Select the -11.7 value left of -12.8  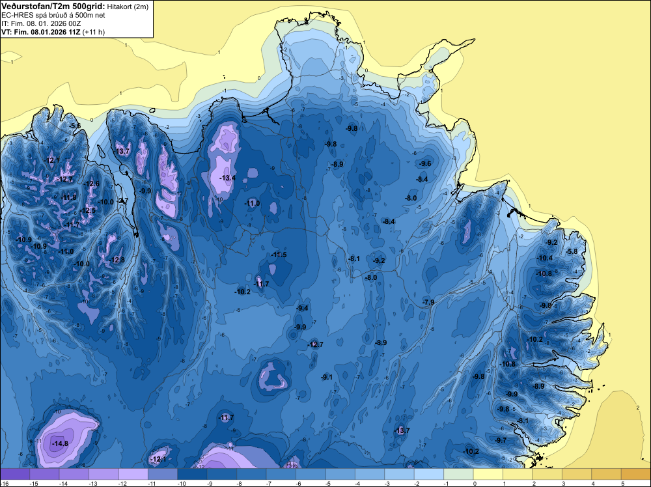72,225
